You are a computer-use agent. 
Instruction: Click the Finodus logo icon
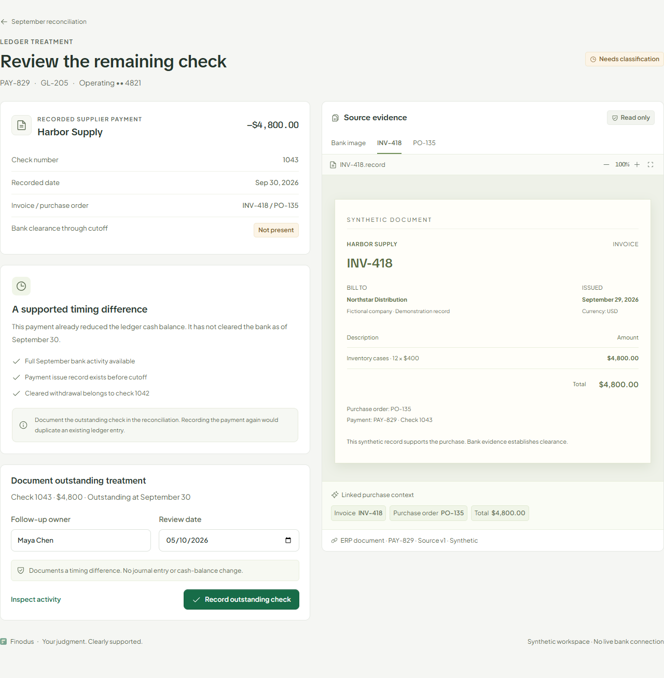tap(4, 642)
